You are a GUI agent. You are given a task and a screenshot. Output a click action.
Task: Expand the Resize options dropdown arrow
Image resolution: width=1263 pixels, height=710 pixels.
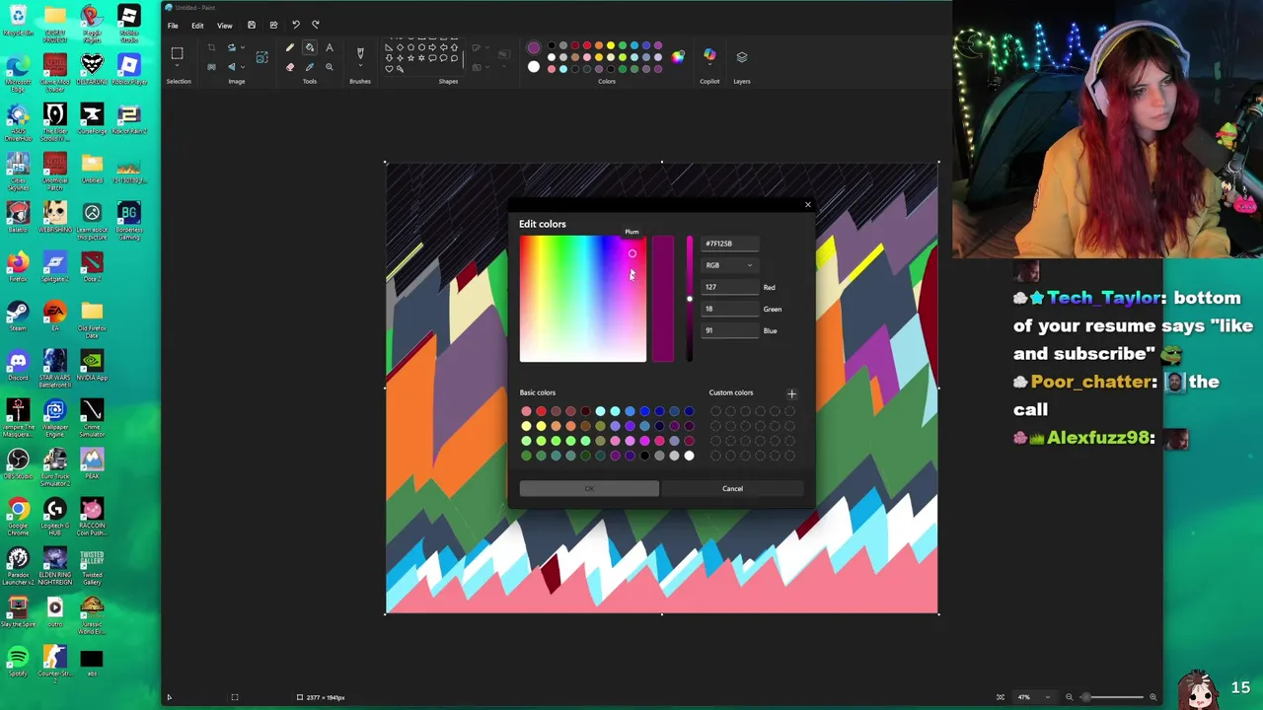[243, 47]
